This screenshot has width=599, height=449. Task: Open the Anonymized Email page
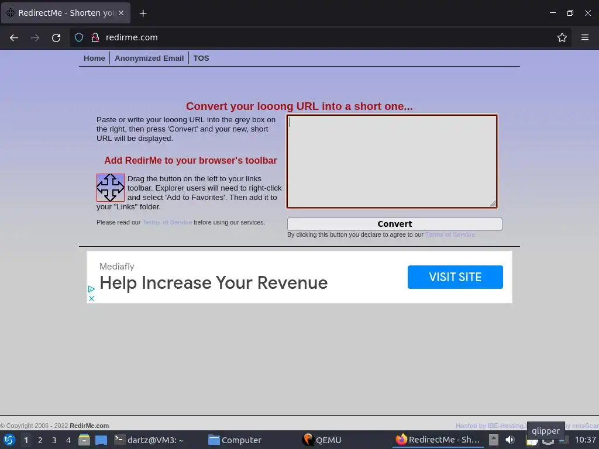pos(149,58)
